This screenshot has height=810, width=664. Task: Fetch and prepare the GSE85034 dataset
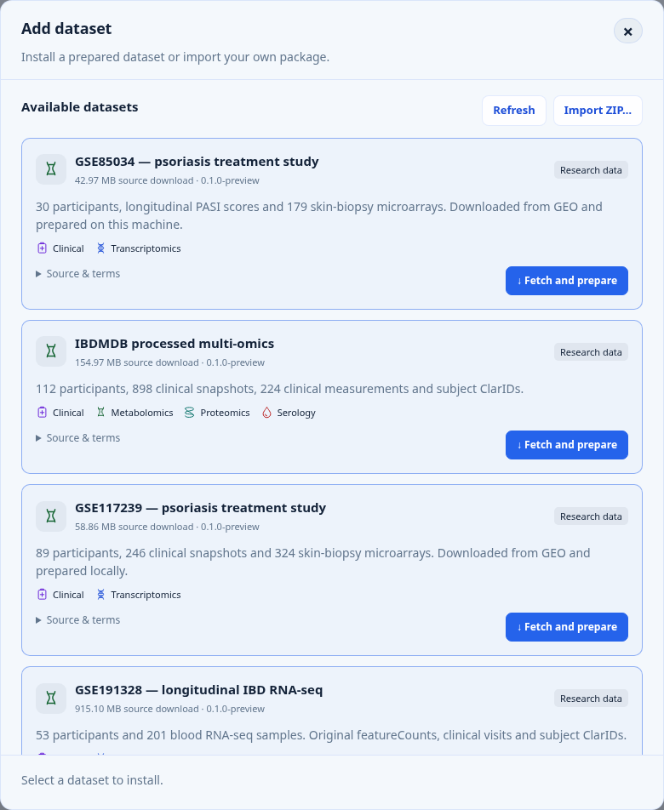pos(567,281)
